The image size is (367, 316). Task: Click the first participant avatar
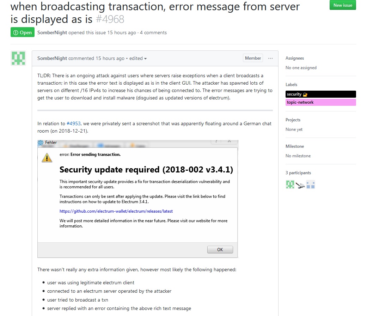290,184
